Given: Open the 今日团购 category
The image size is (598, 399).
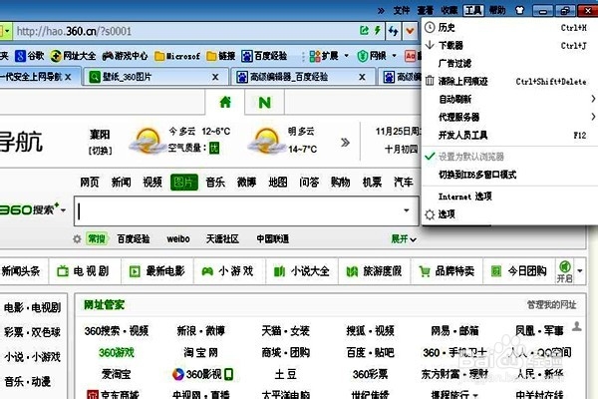Looking at the screenshot, I should point(519,271).
